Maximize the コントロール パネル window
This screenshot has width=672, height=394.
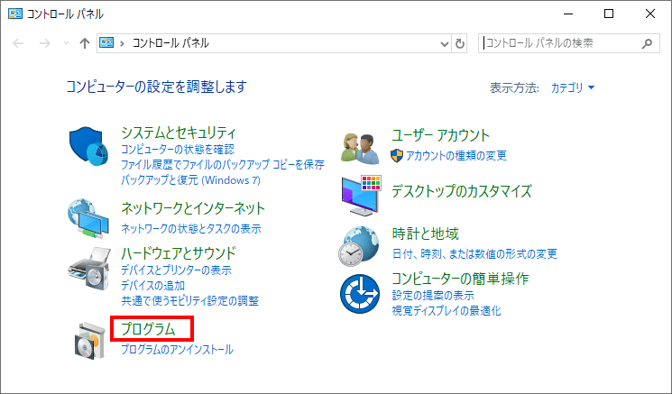[x=609, y=14]
